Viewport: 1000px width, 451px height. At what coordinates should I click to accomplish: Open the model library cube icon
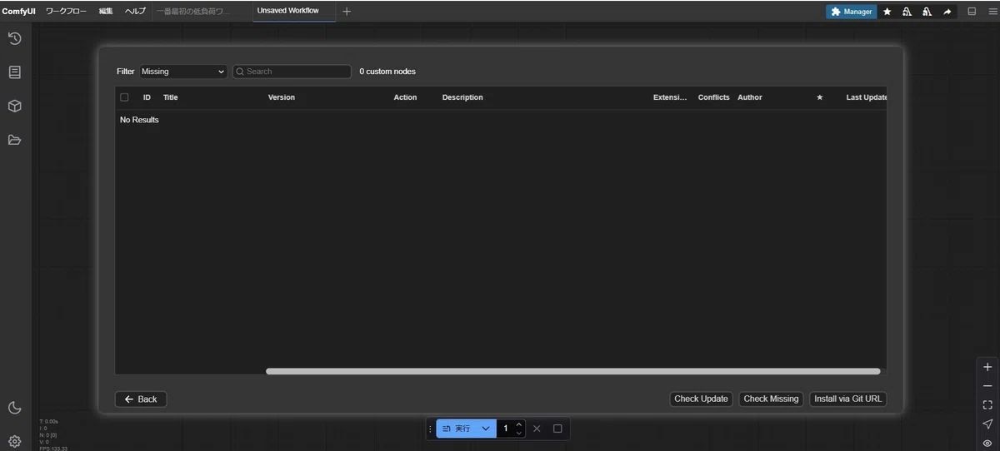[14, 107]
